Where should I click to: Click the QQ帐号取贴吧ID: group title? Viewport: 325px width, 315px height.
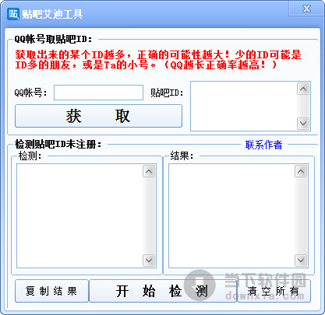click(53, 39)
